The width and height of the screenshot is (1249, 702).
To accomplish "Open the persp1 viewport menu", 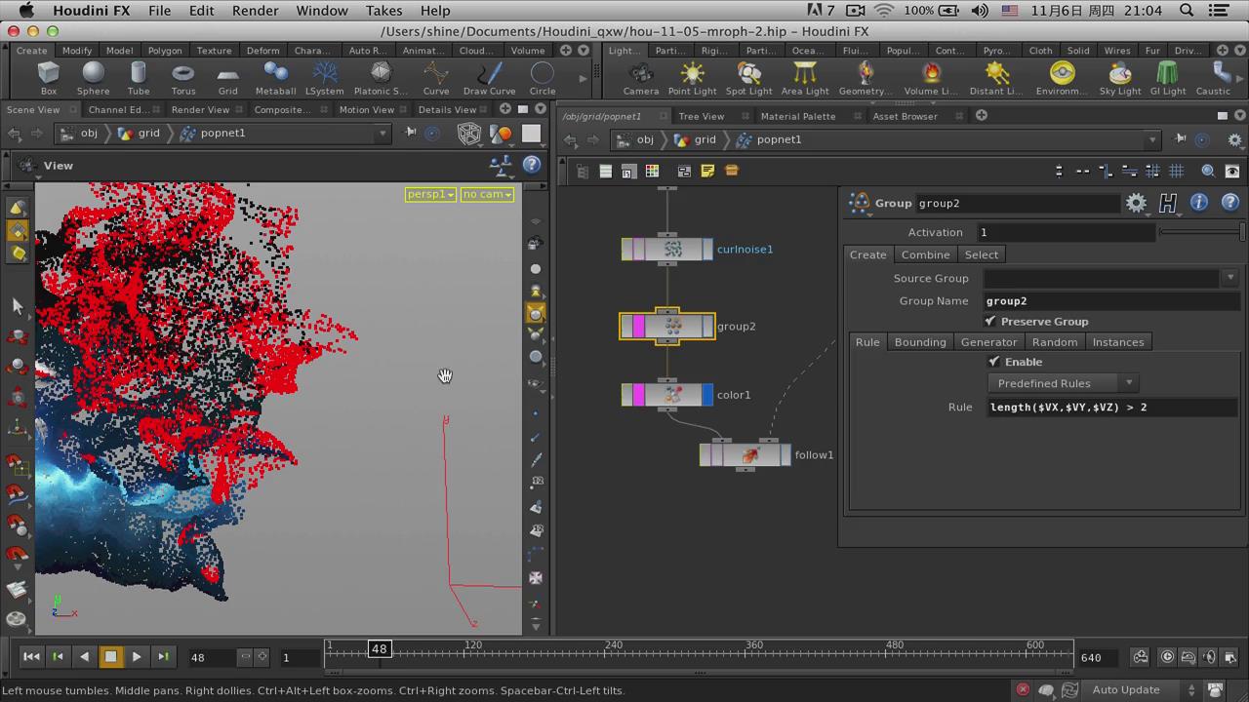I will 431,194.
